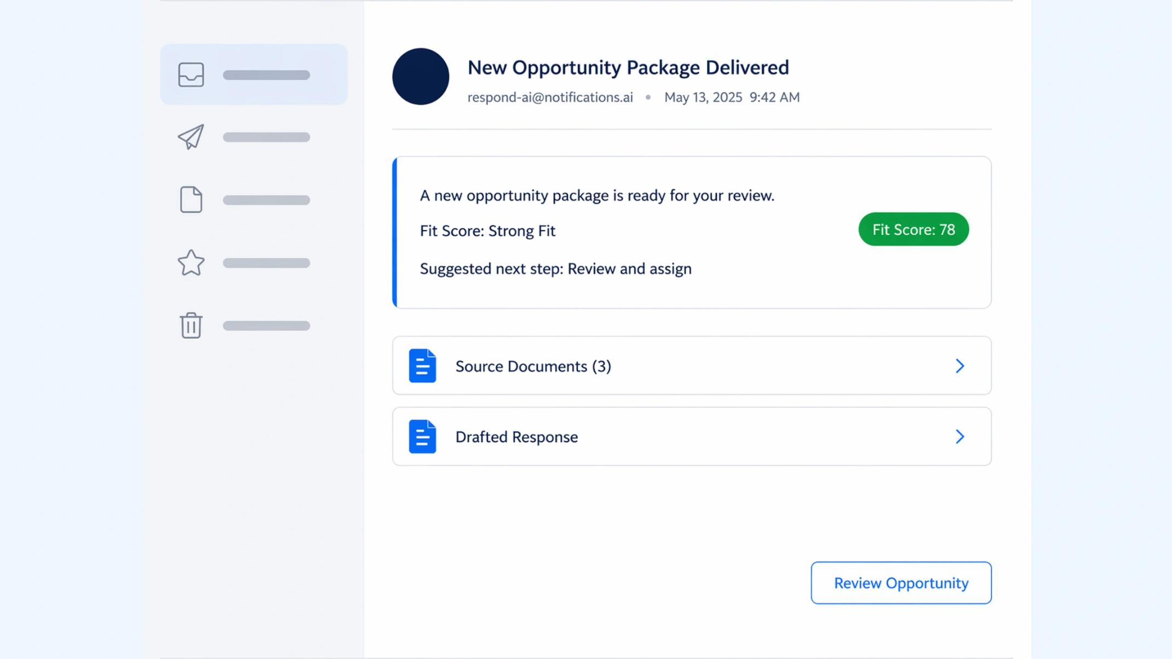The width and height of the screenshot is (1172, 659).
Task: Click the Drafted Response label
Action: coord(516,437)
